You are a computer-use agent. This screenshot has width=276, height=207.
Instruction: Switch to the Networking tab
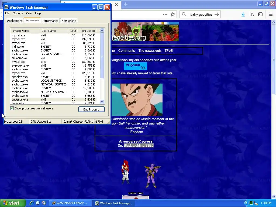(69, 21)
